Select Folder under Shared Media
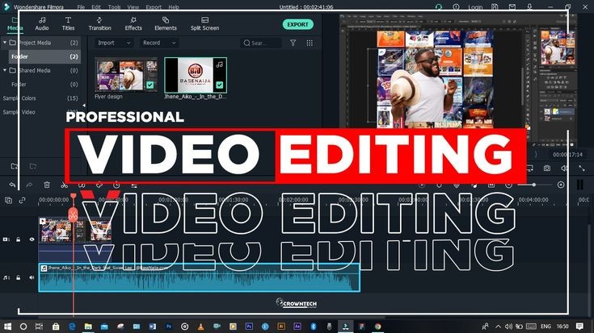594x333 pixels. click(44, 85)
